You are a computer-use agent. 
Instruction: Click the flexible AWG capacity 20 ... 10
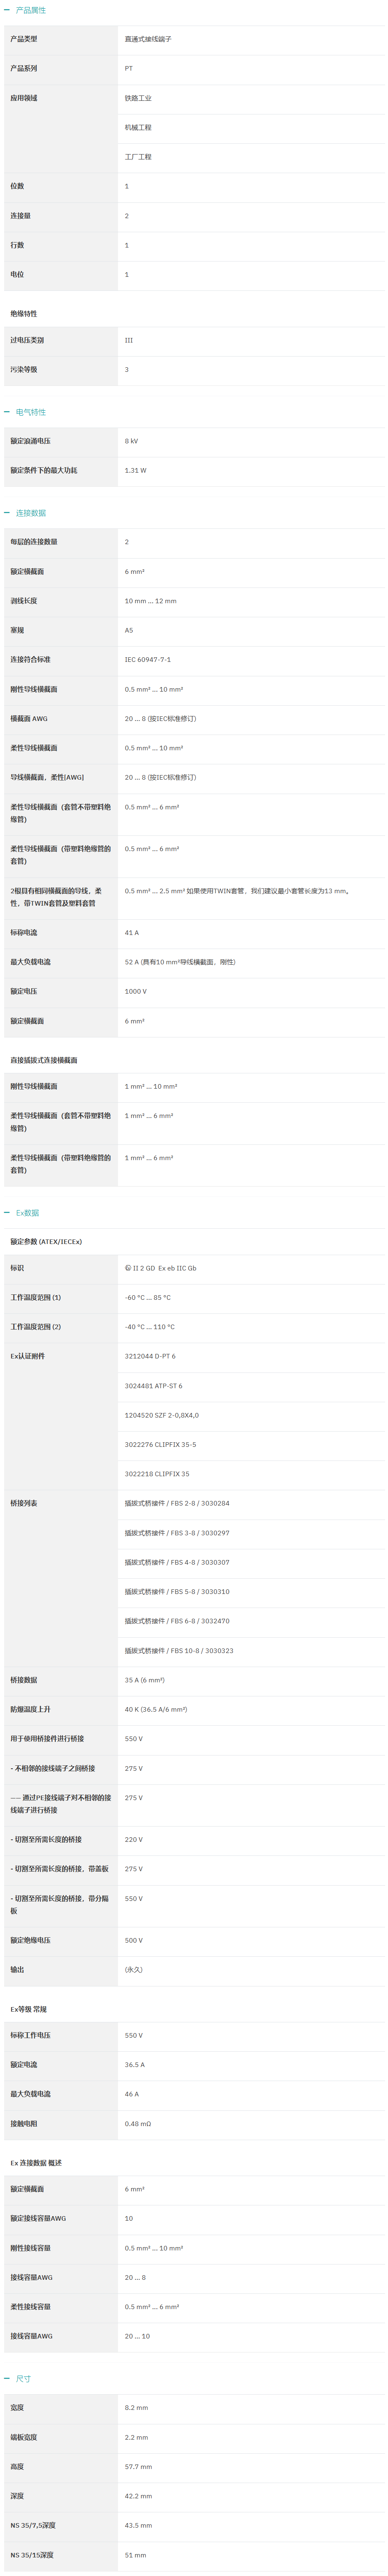138,2337
